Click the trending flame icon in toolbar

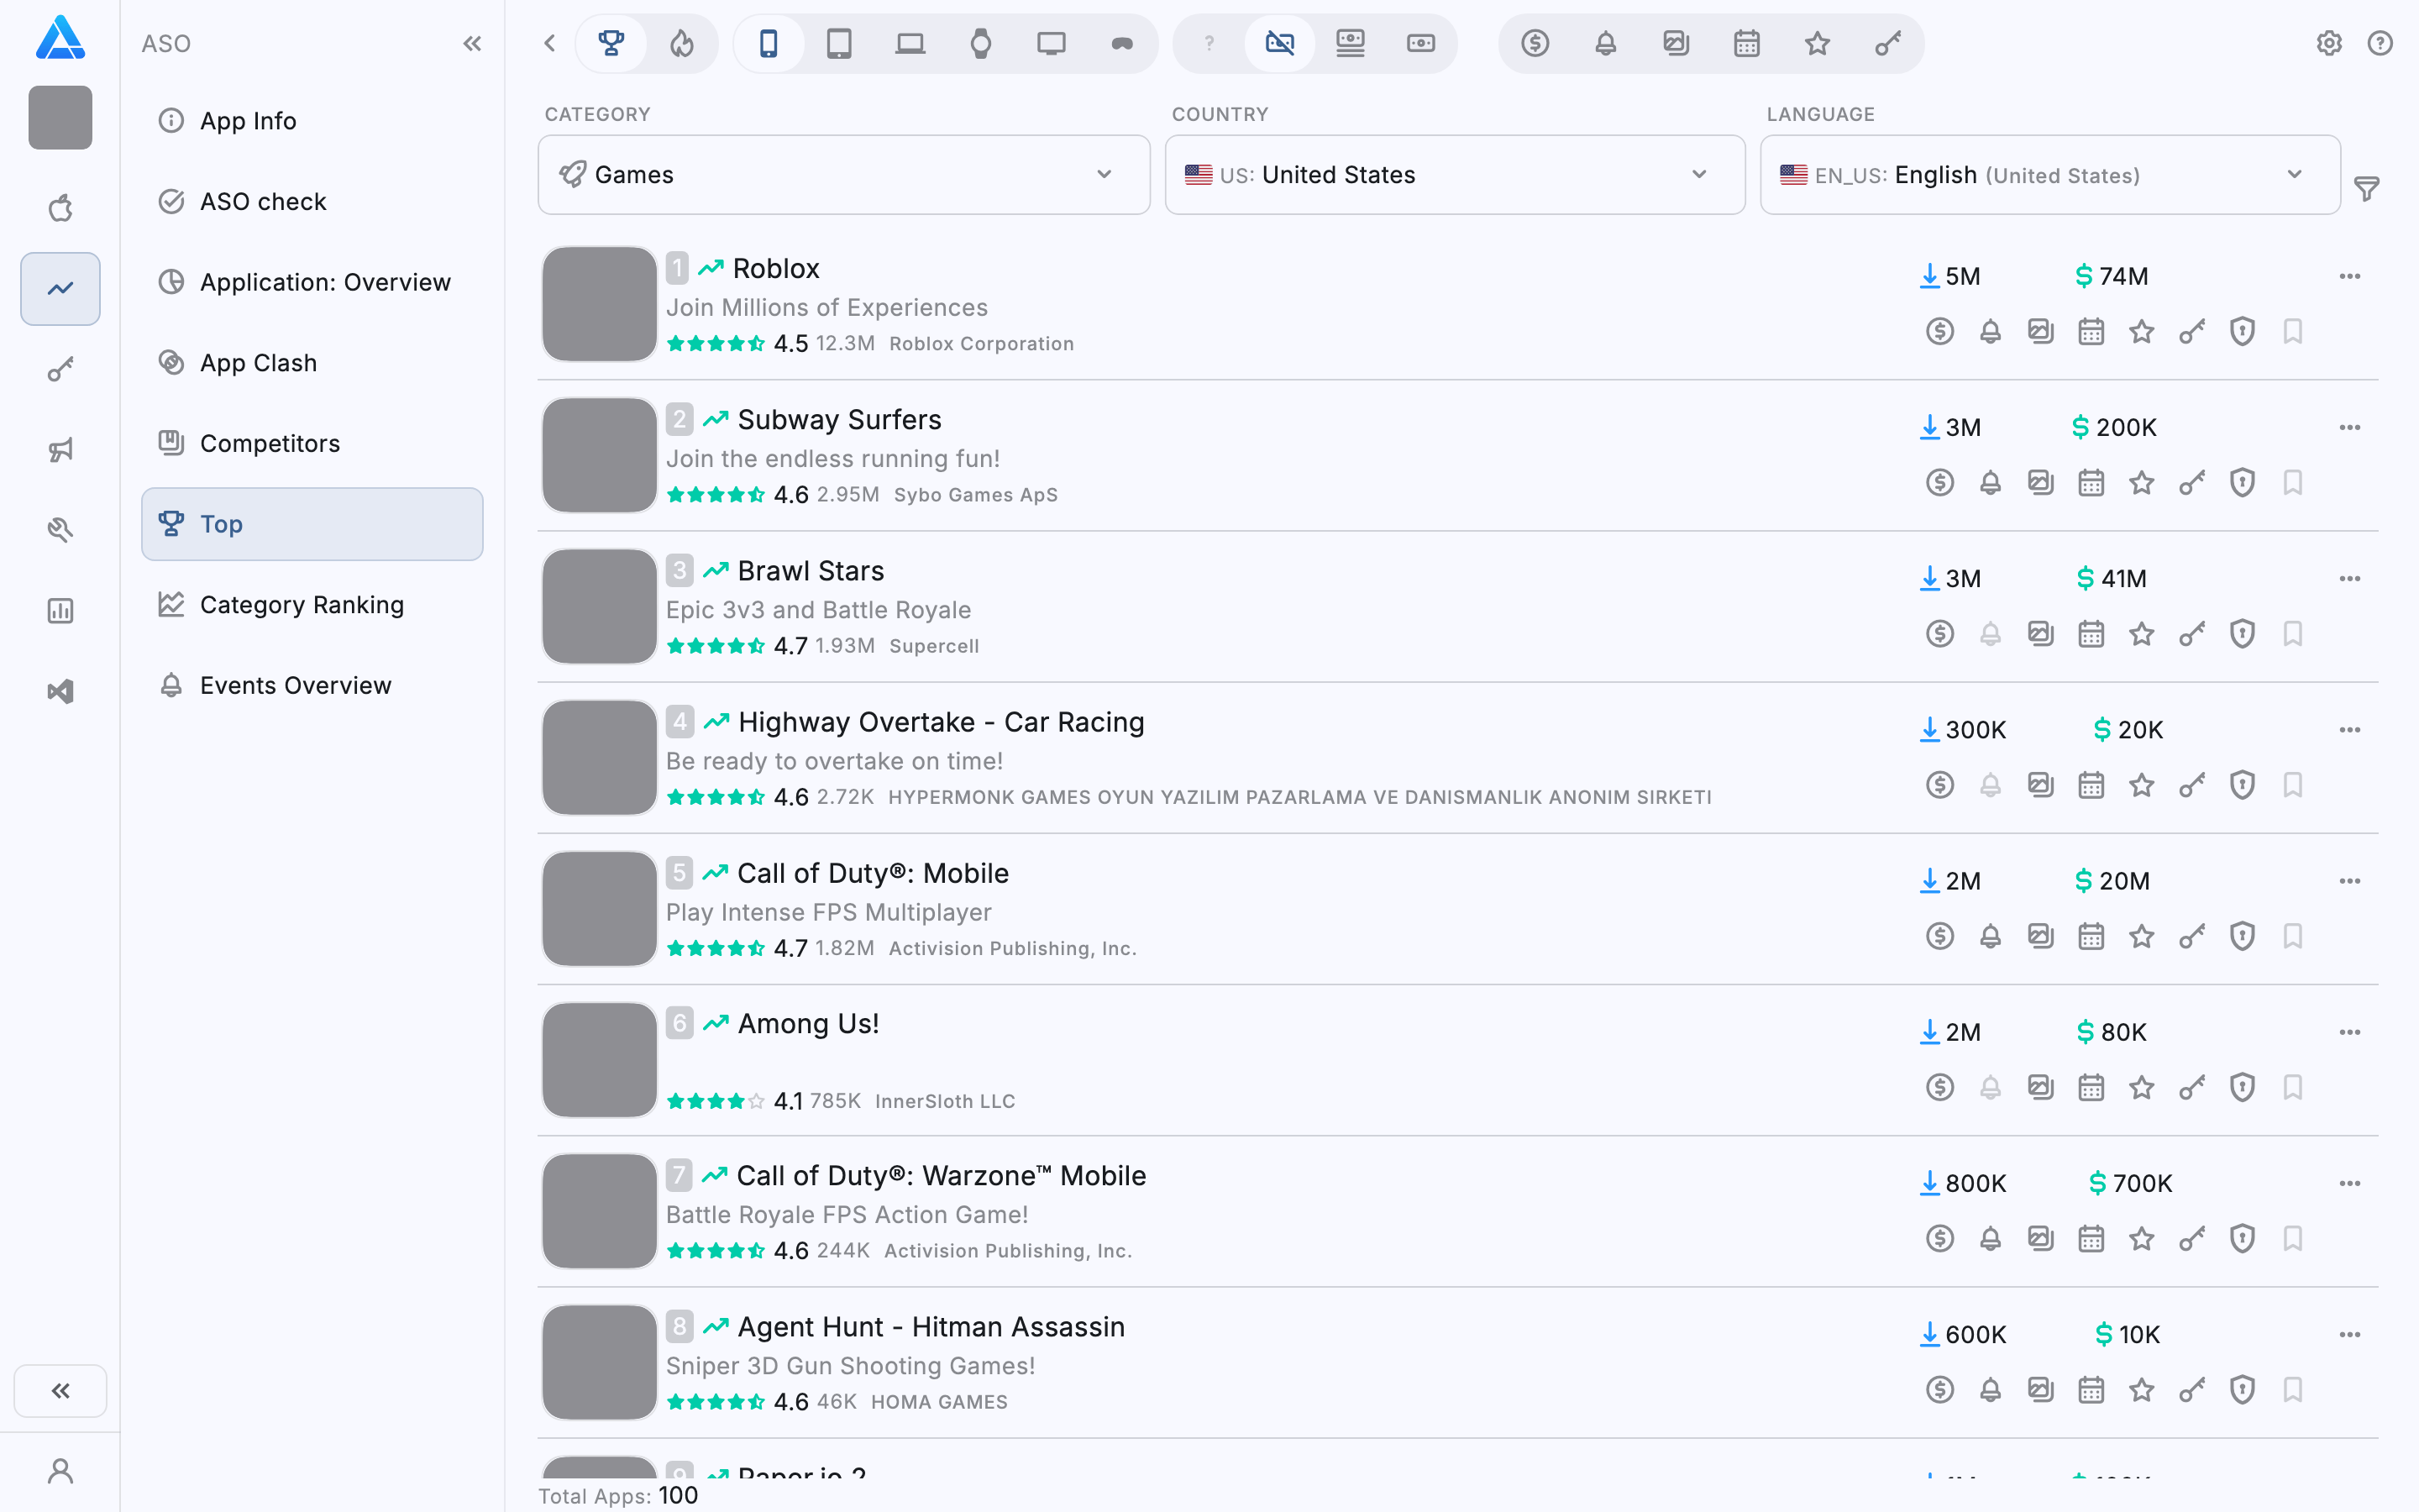coord(682,43)
